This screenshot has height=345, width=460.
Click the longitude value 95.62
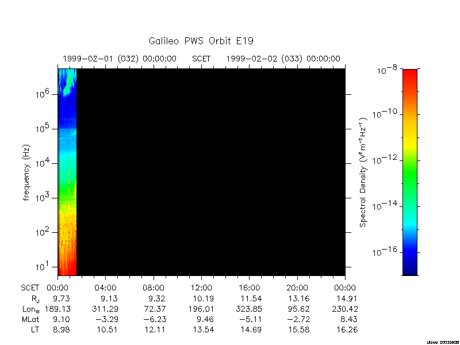click(x=299, y=309)
